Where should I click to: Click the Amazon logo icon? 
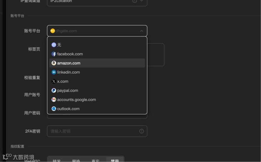(54, 63)
